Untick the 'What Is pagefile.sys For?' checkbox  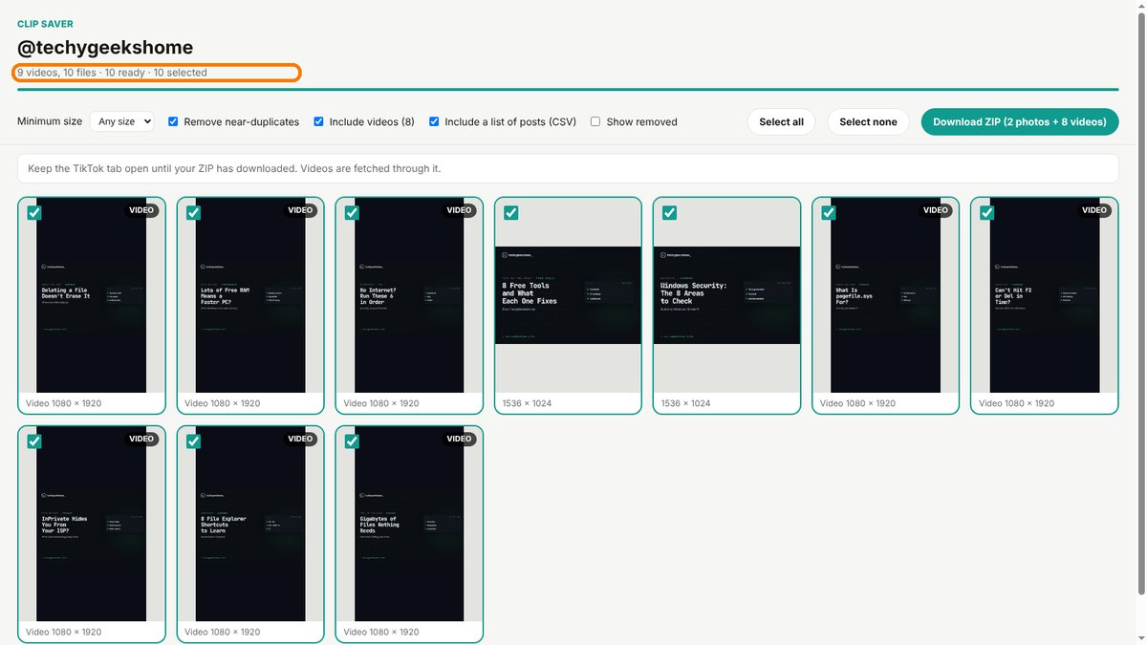click(x=828, y=213)
